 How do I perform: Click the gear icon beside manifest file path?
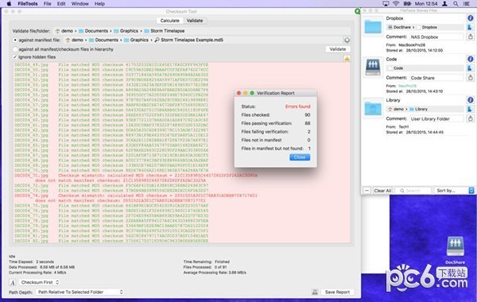[x=347, y=40]
